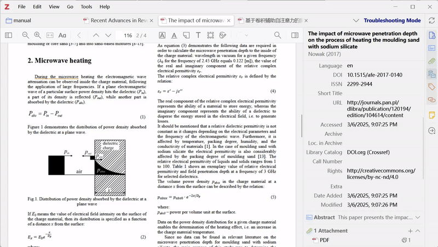Jump to Attachments section in side nav
This screenshot has width=438, height=247.
[432, 61]
